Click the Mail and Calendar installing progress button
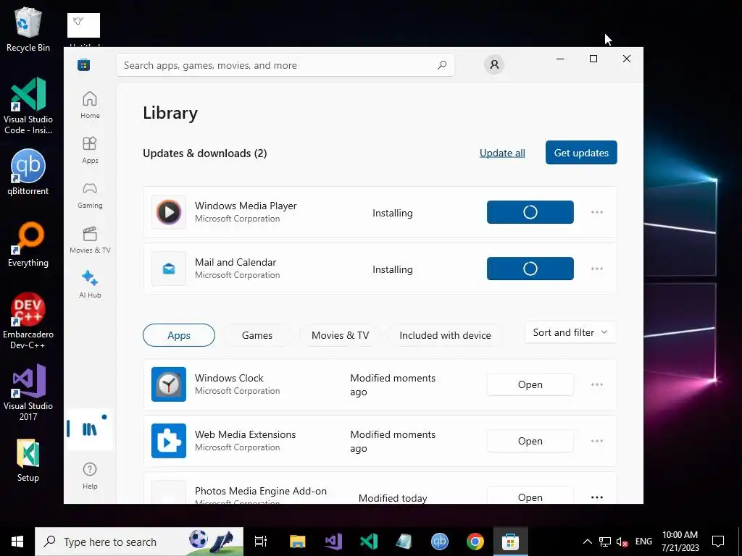742x556 pixels. (x=530, y=269)
